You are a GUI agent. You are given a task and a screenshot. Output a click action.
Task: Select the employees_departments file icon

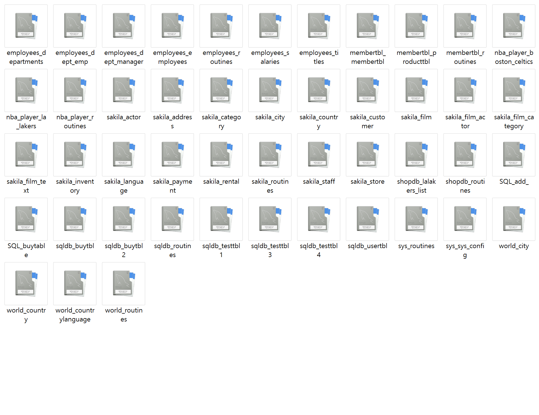(x=26, y=26)
